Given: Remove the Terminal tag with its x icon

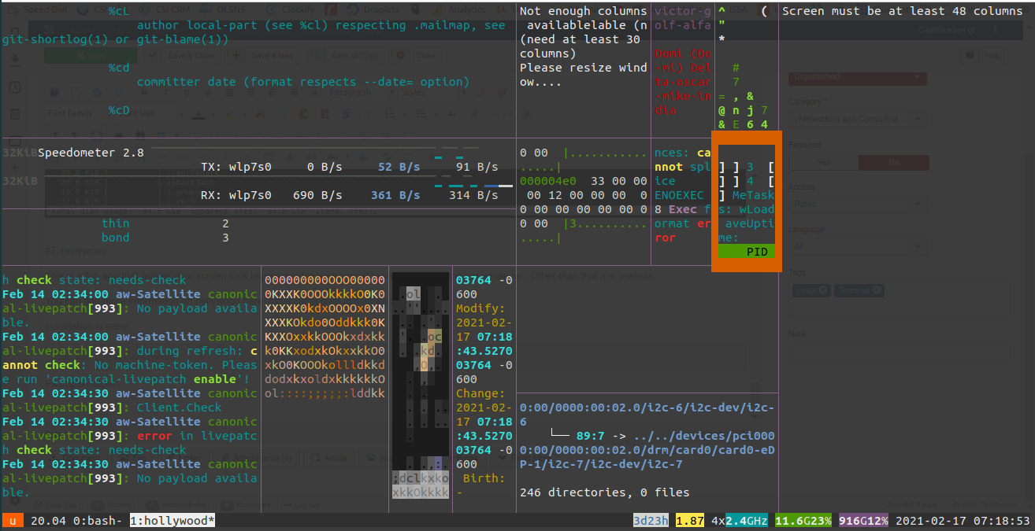Looking at the screenshot, I should point(877,291).
